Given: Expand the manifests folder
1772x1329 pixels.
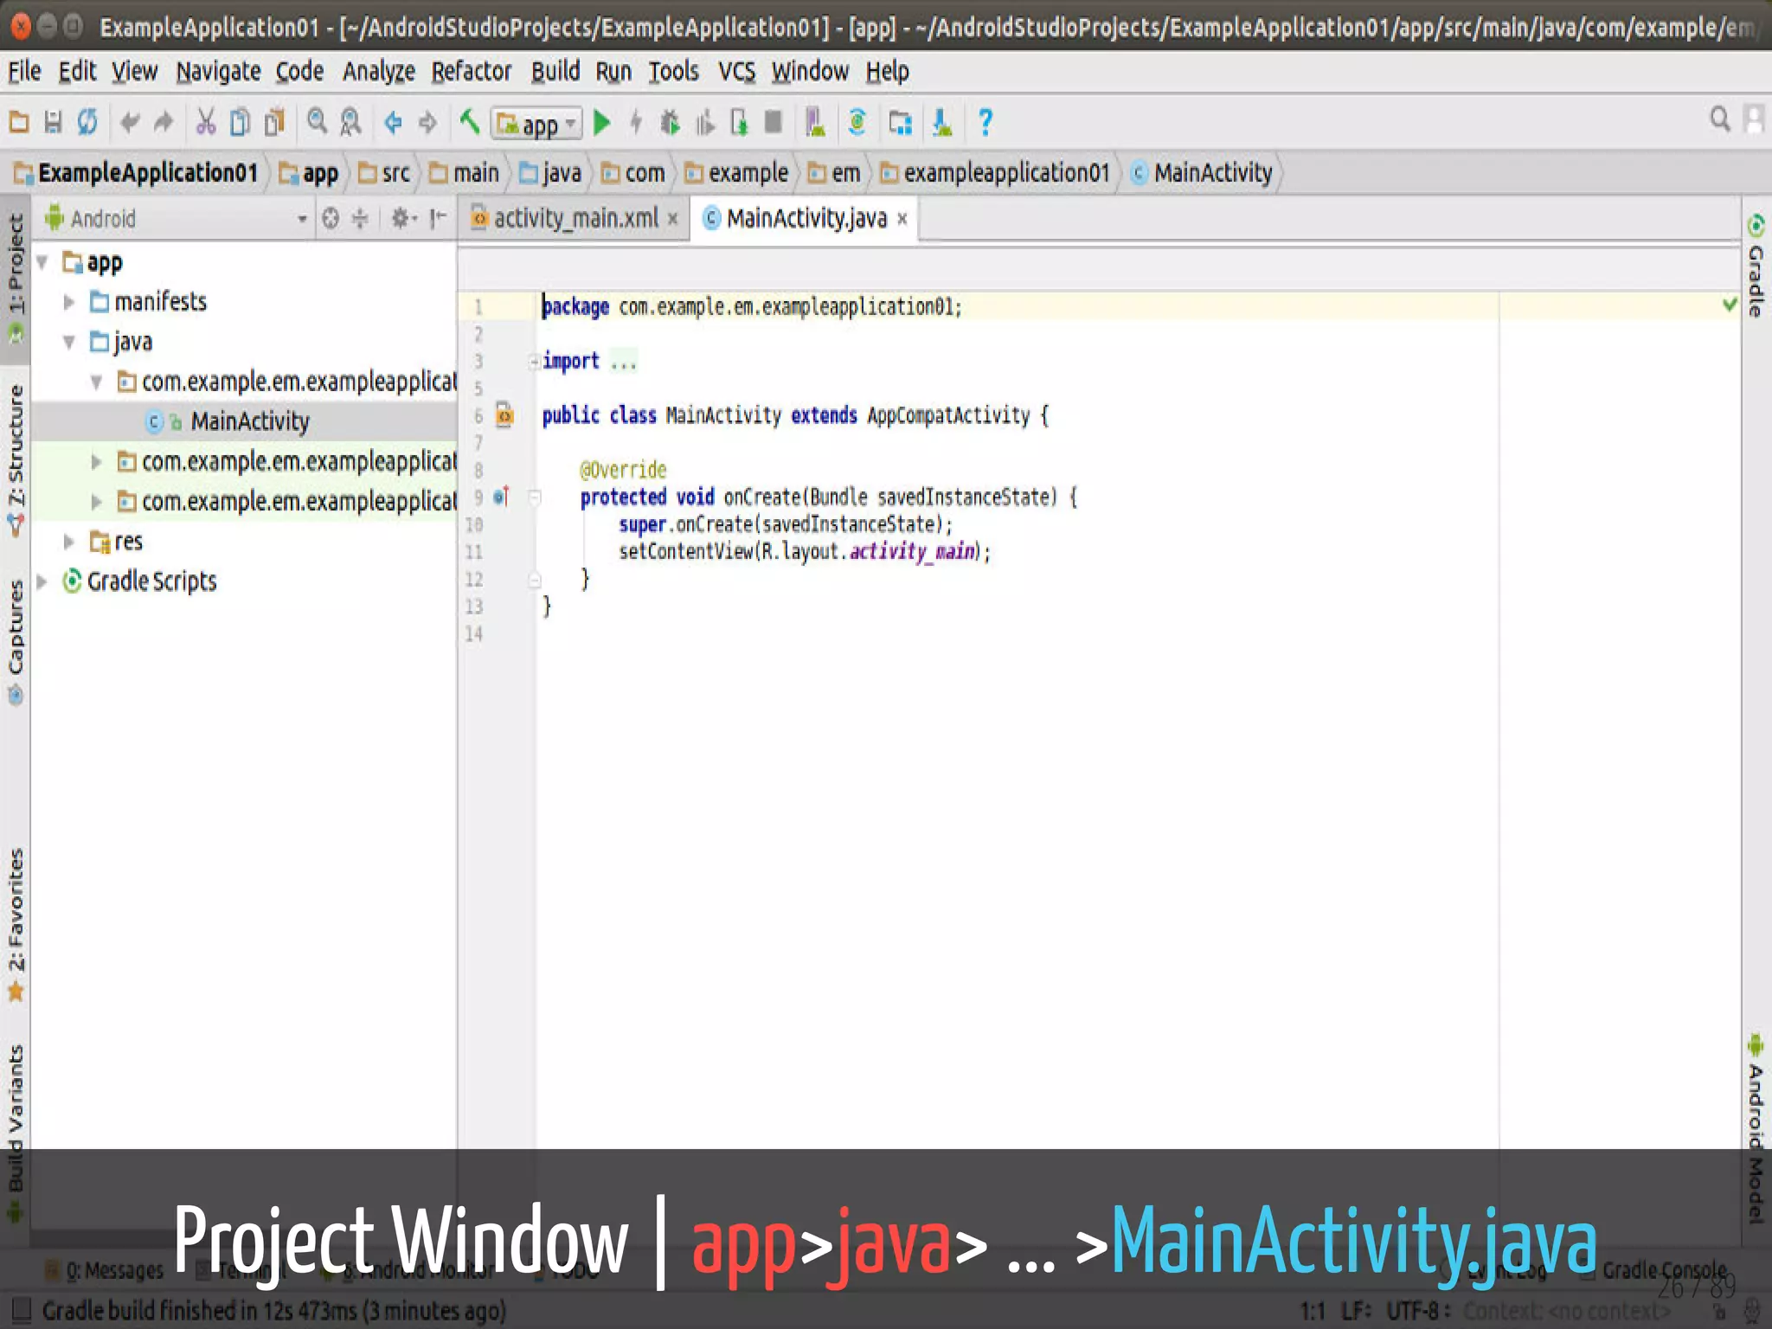Looking at the screenshot, I should pyautogui.click(x=69, y=302).
